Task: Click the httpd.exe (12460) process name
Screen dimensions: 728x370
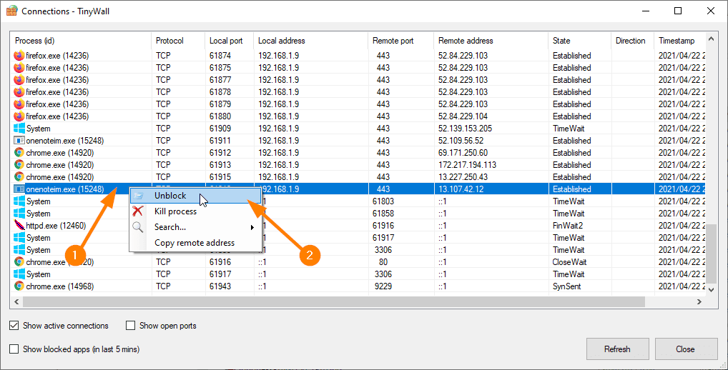Action: 56,226
